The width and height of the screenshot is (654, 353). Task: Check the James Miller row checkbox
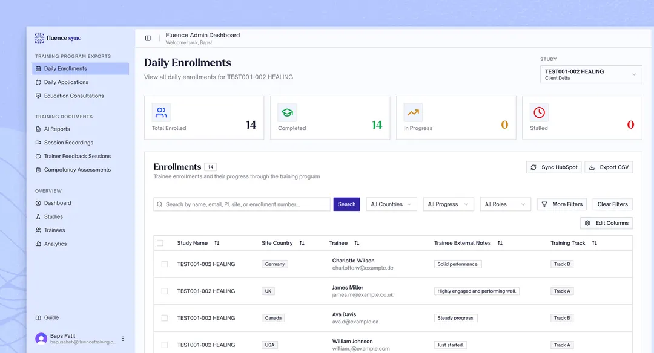pos(165,291)
